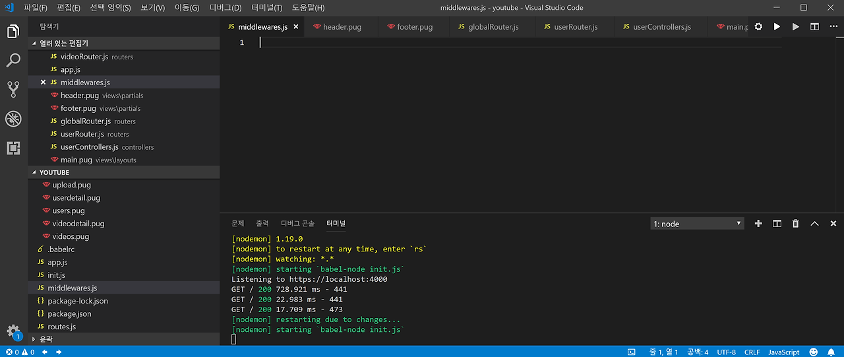
Task: Click the terminal icon in status bar
Action: coord(631,352)
